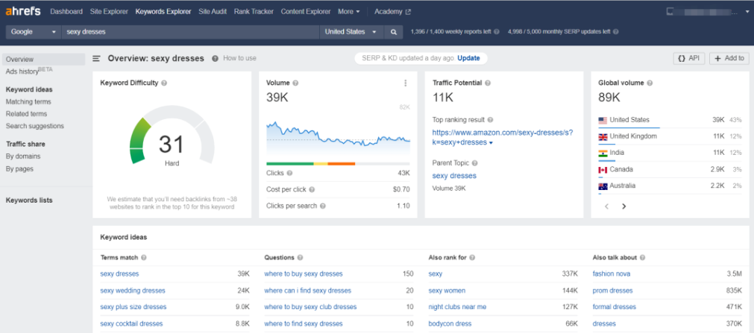Click the search magnifier button

click(x=393, y=32)
